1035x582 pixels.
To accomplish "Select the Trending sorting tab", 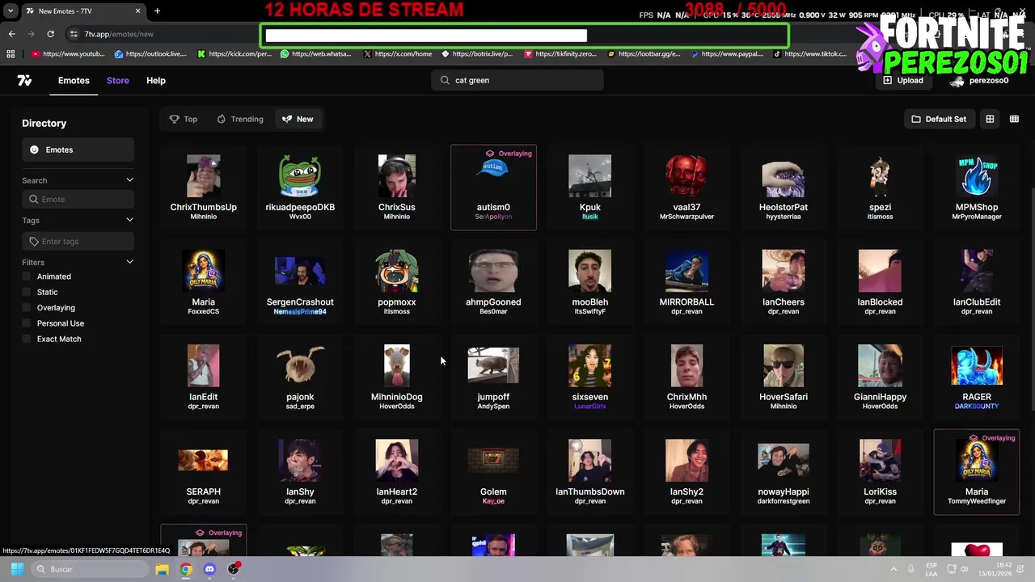I will tap(240, 119).
